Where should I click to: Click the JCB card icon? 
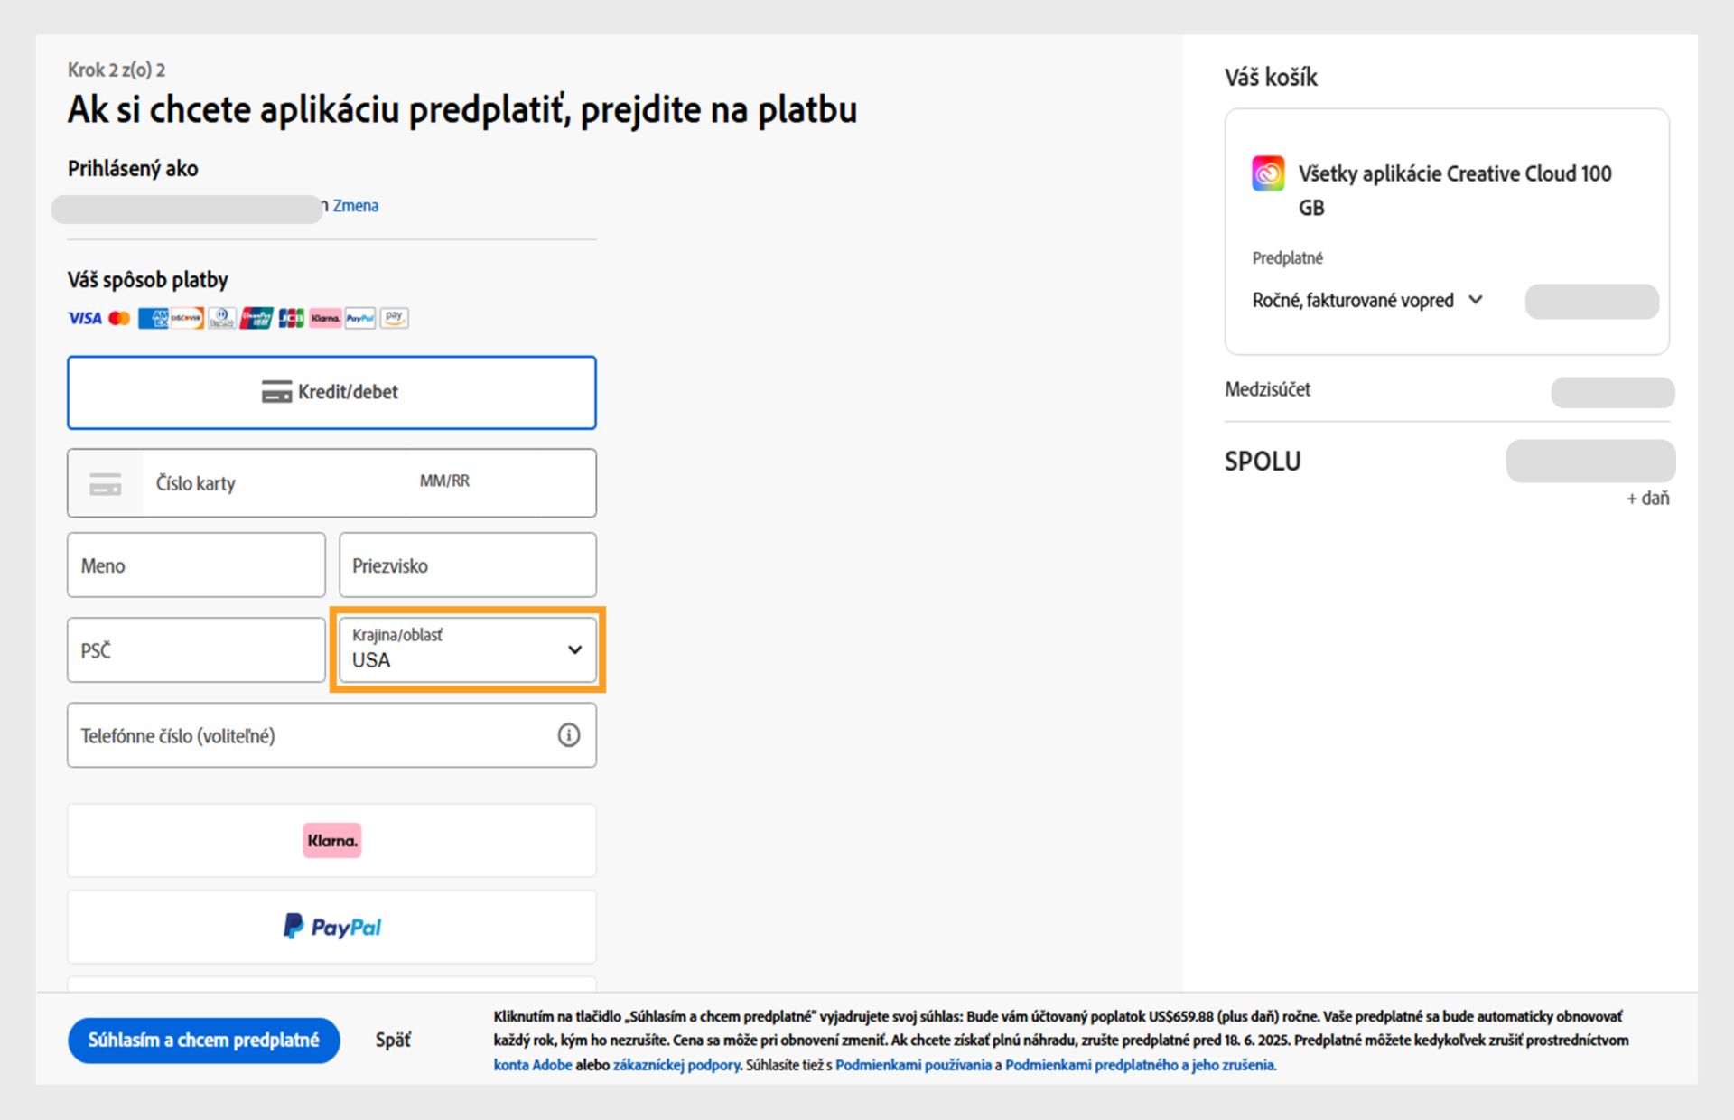pos(291,318)
